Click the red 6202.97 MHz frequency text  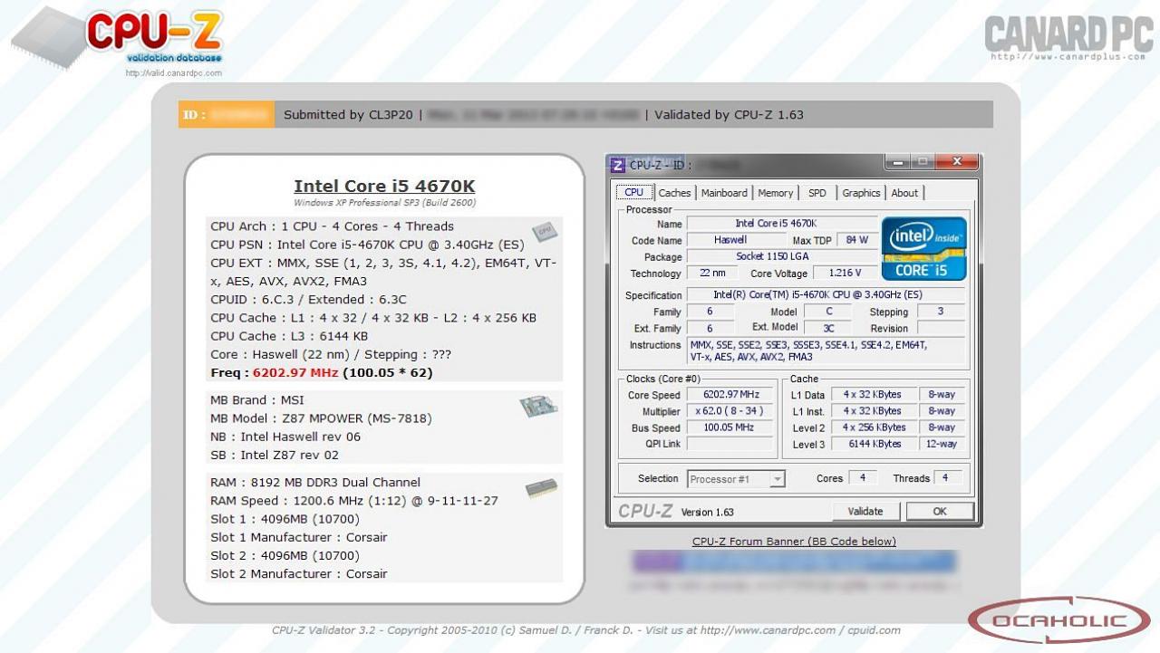[x=295, y=372]
